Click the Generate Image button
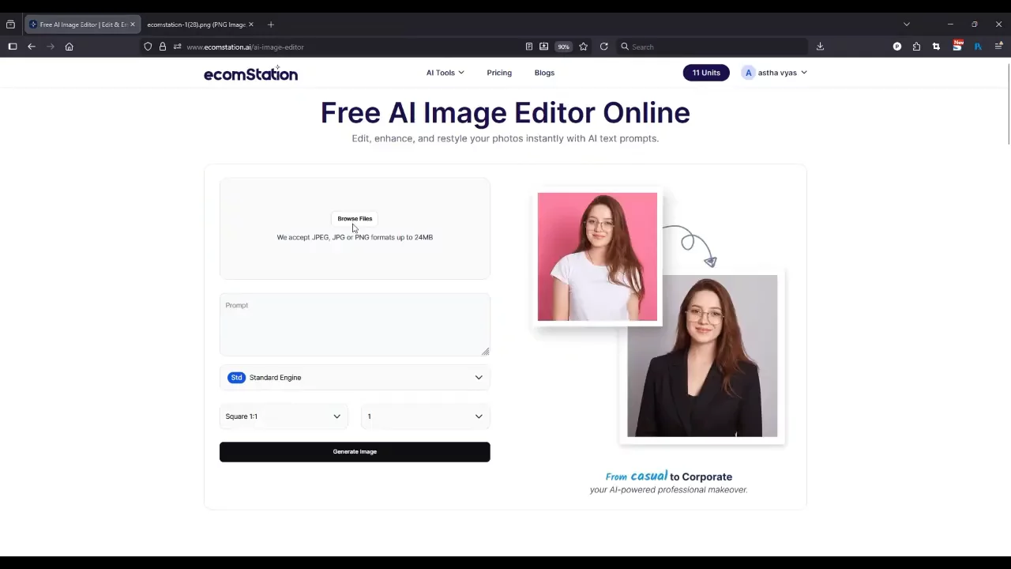Image resolution: width=1011 pixels, height=569 pixels. 355,452
